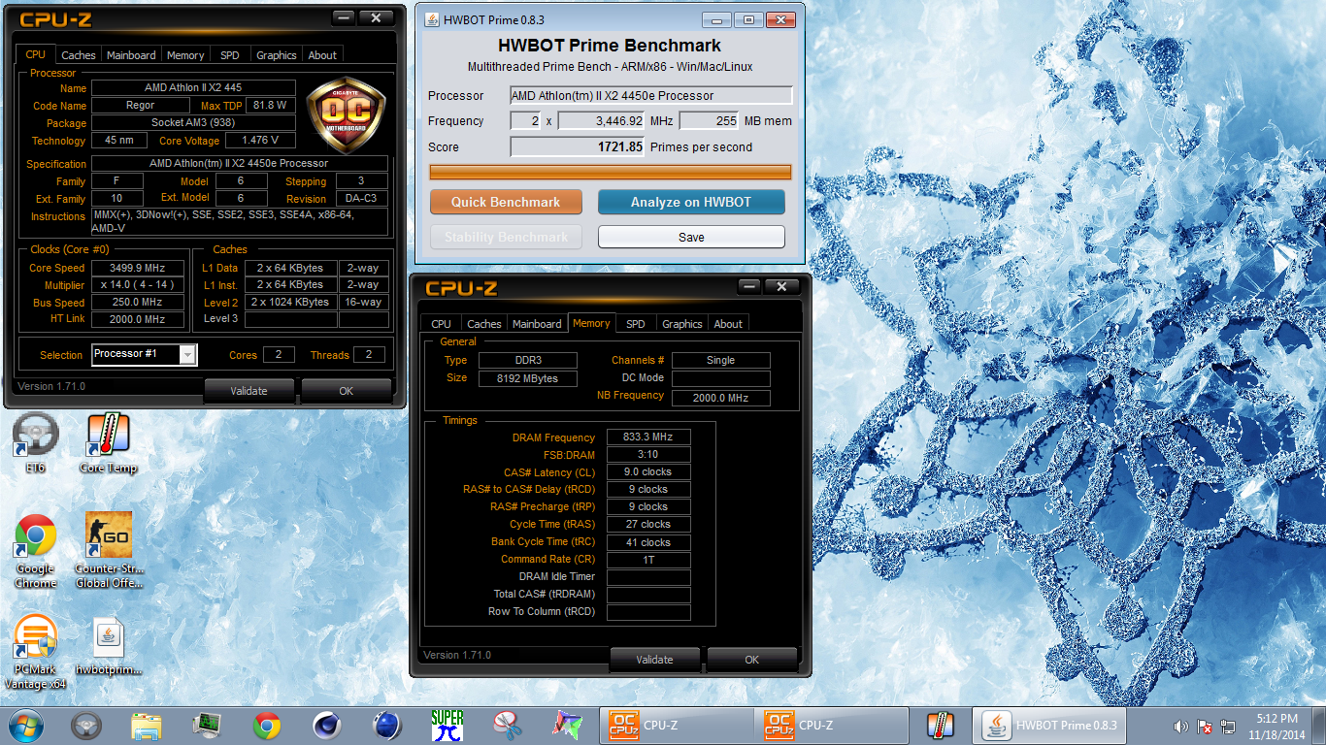This screenshot has width=1326, height=745.
Task: Click the greyed Stability Benchmark button
Action: 506,237
